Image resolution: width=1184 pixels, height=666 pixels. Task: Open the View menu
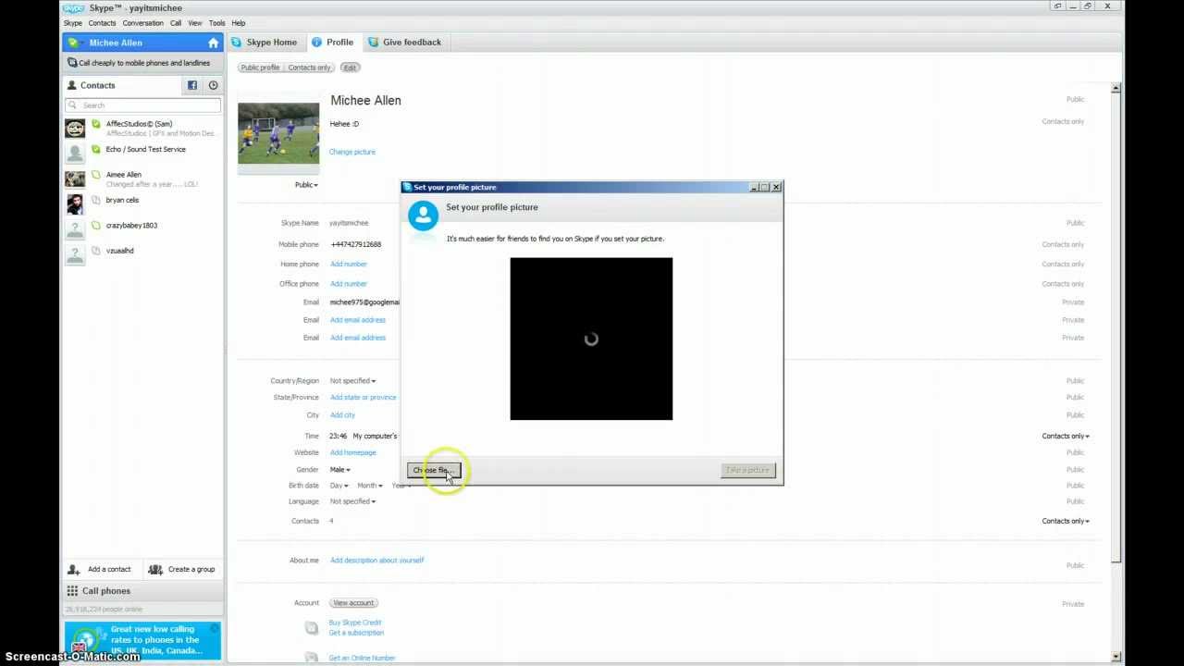pyautogui.click(x=195, y=23)
